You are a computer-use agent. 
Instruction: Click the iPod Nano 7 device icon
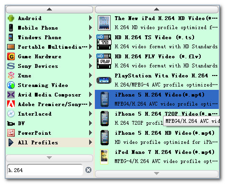[x=104, y=157]
